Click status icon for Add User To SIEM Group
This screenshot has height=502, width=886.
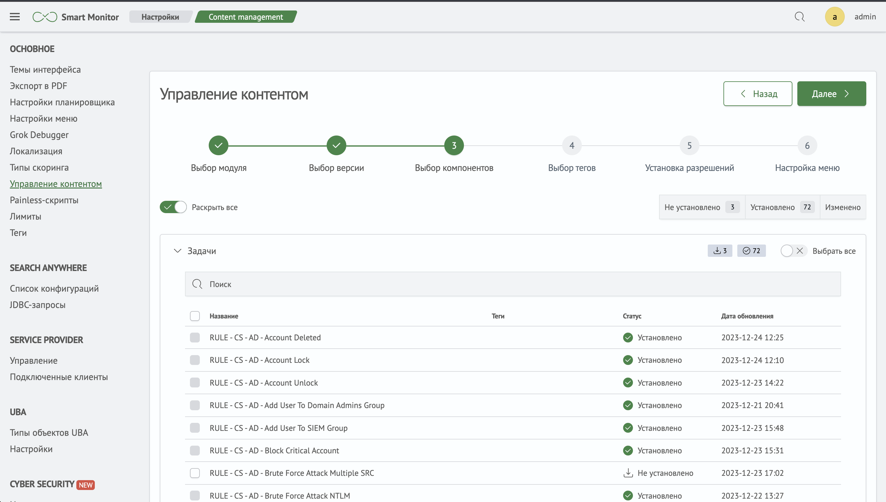628,428
